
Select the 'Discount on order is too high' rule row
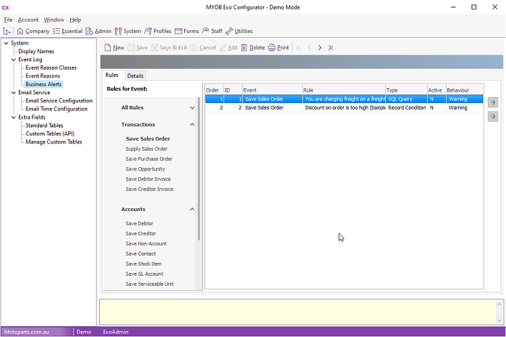click(344, 108)
